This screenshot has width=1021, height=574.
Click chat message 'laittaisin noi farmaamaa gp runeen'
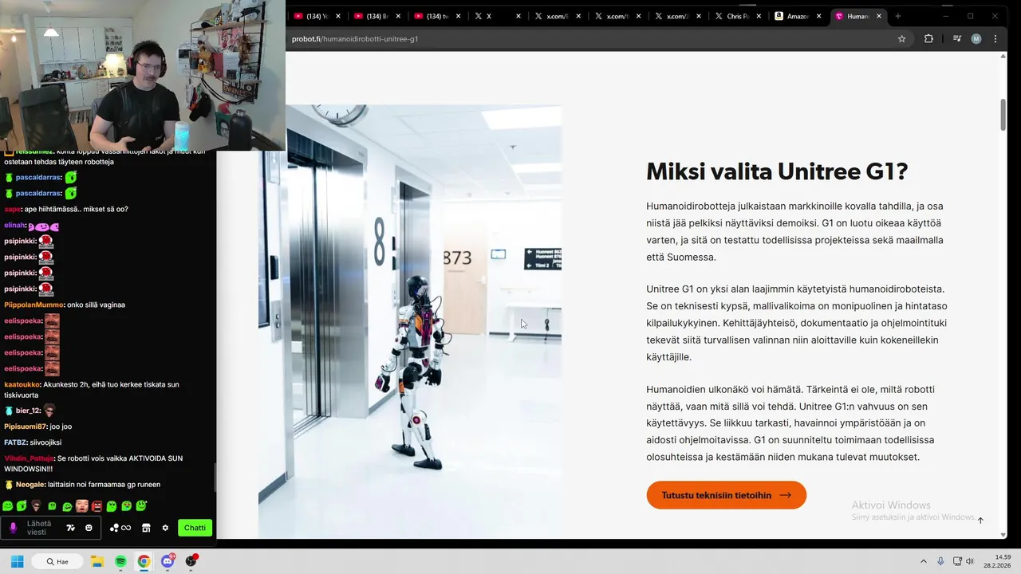(104, 484)
